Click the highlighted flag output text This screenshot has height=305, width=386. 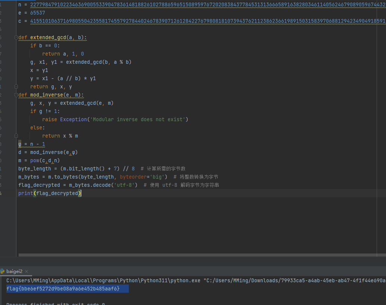[63, 289]
